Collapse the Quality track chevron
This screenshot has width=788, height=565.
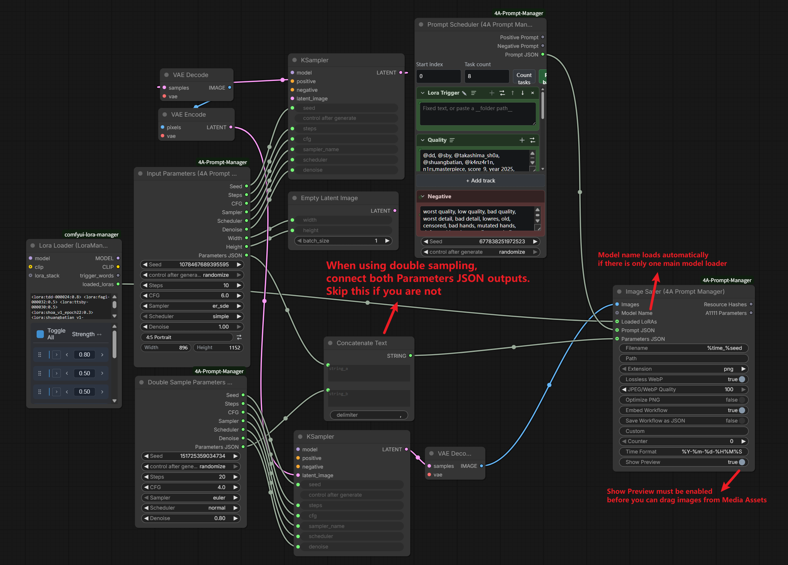click(x=423, y=140)
